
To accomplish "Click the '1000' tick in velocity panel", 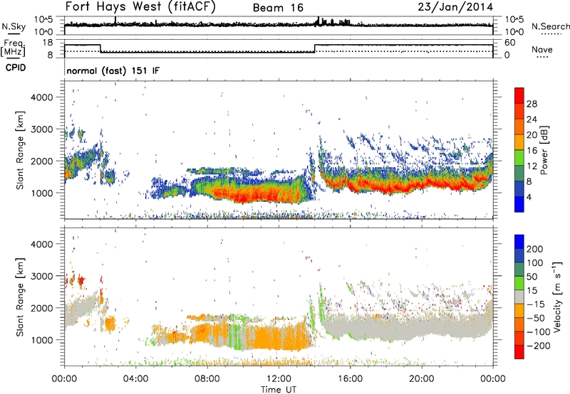I will click(41, 340).
